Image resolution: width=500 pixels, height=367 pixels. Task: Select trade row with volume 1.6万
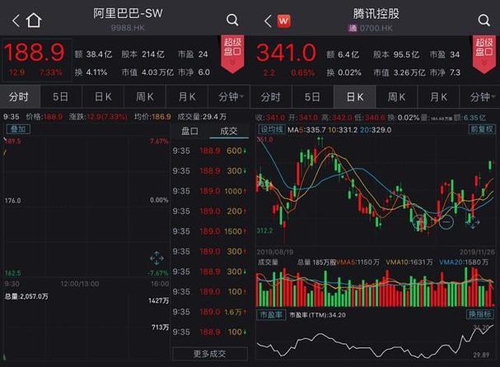click(210, 312)
